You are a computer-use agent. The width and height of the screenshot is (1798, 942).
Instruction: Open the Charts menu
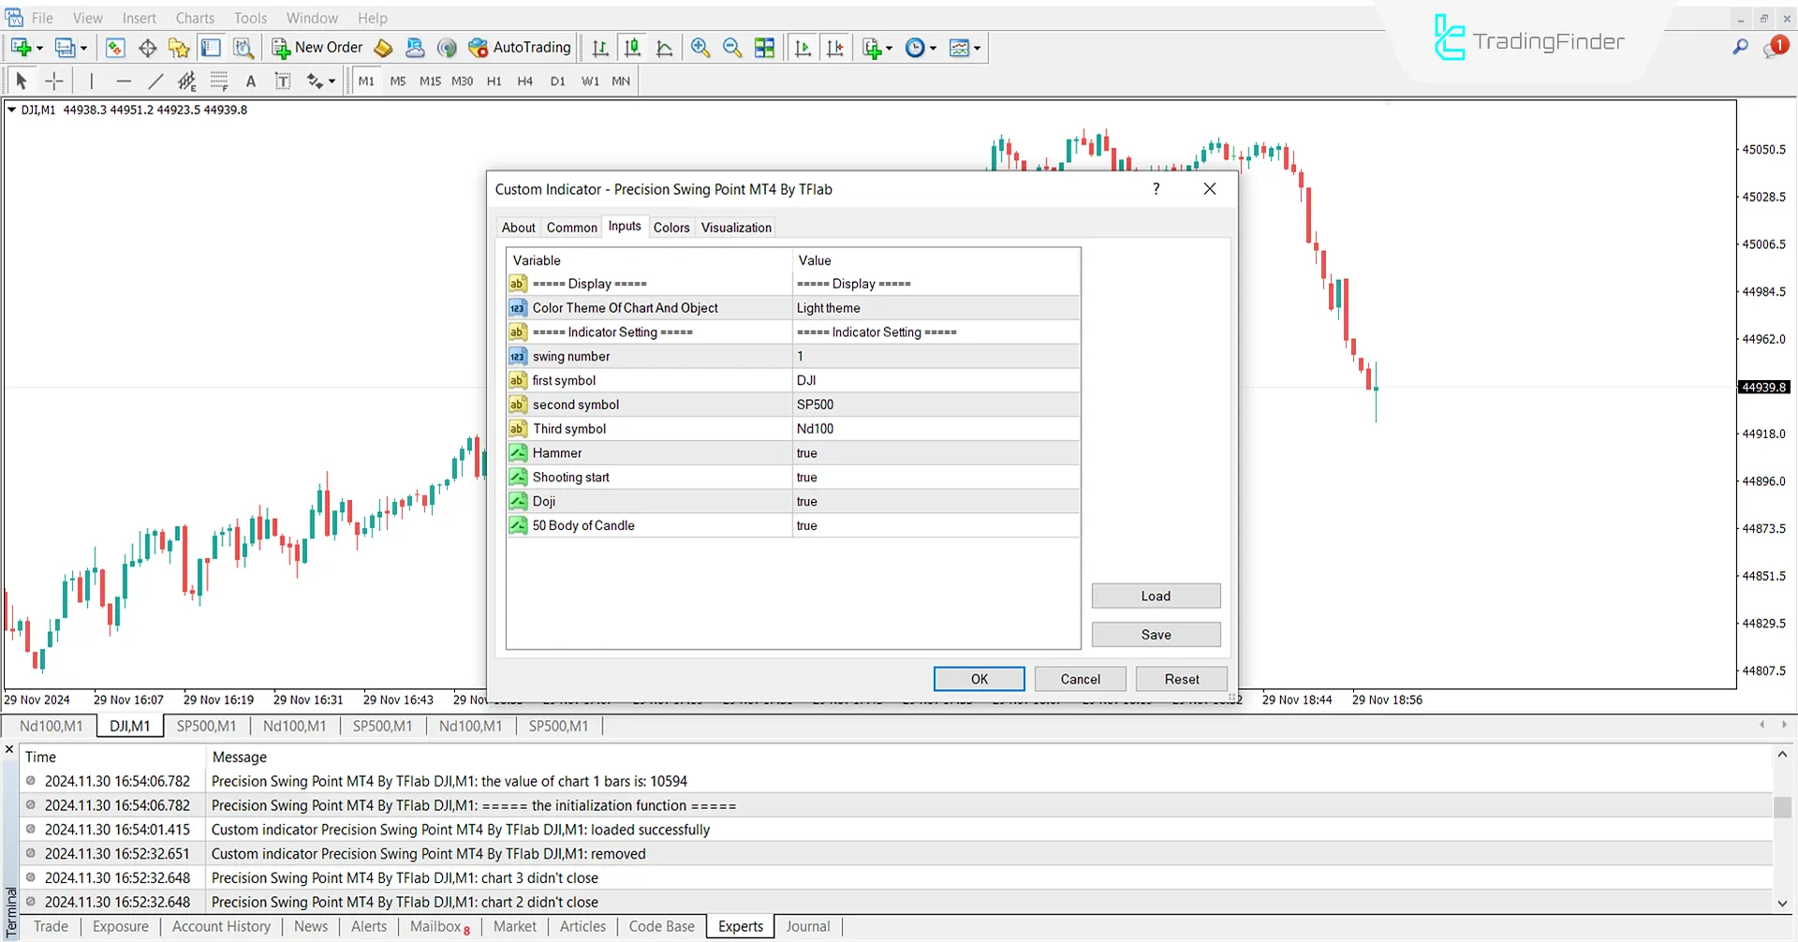coord(194,18)
